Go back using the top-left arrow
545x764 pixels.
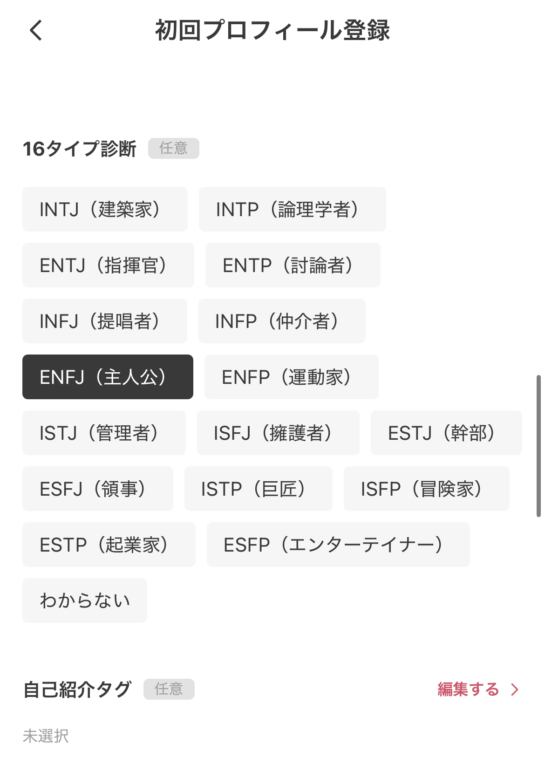click(x=36, y=31)
